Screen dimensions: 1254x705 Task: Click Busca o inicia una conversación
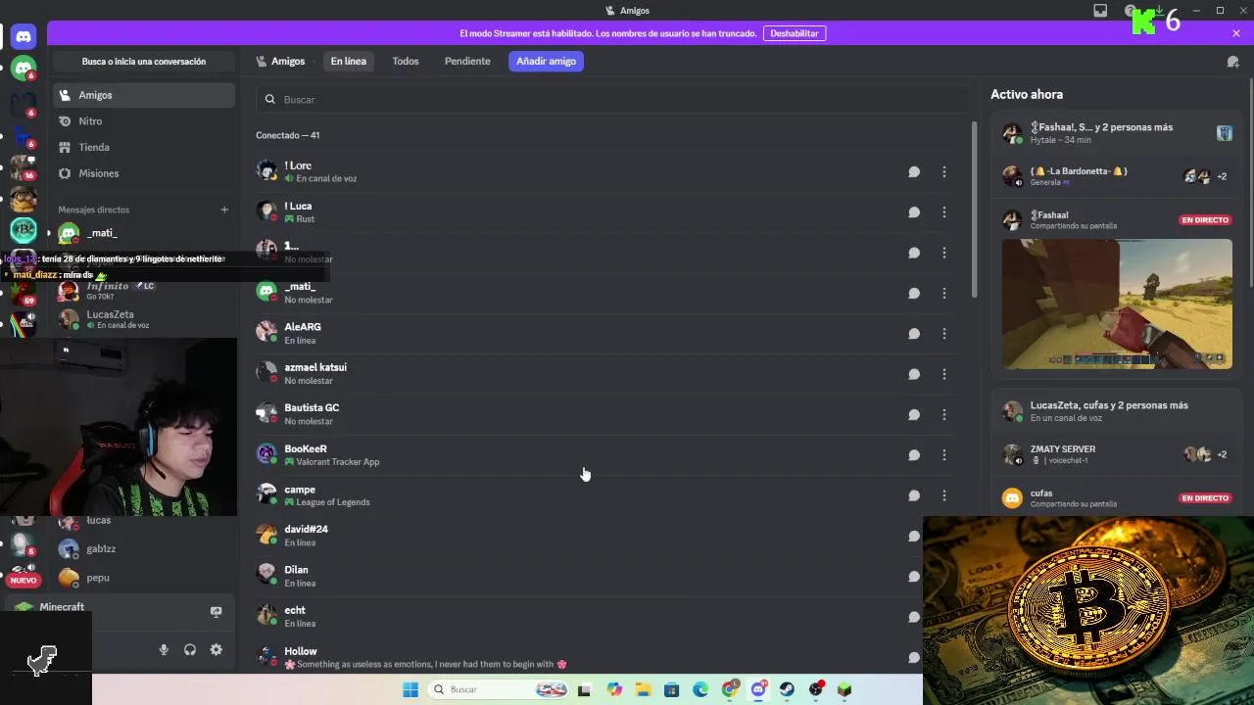click(144, 62)
